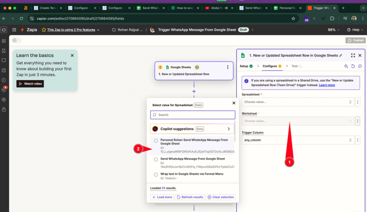Open sidebar status icon with badge 4
Image resolution: width=367 pixels, height=212 pixels.
[4, 90]
